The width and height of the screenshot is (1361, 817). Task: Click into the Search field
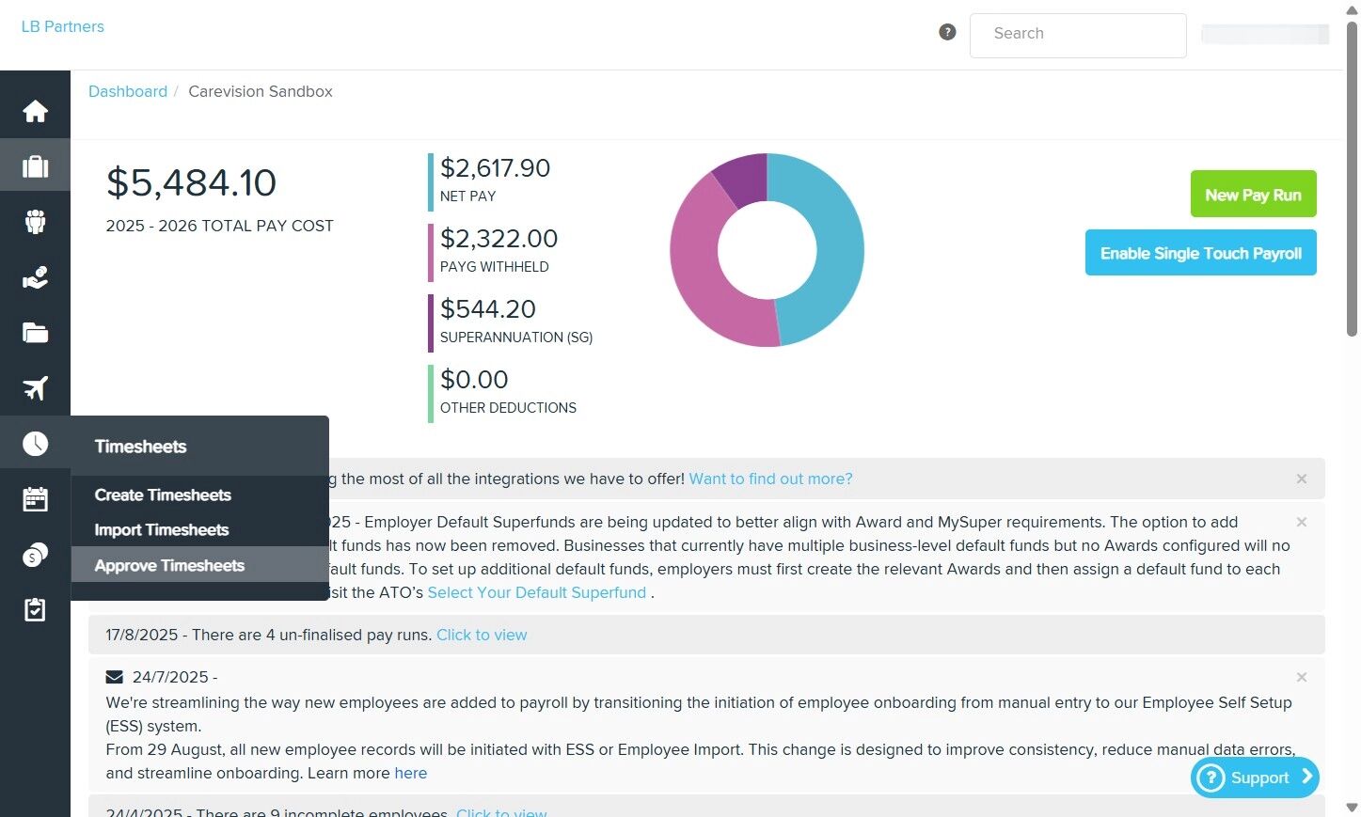click(x=1077, y=34)
